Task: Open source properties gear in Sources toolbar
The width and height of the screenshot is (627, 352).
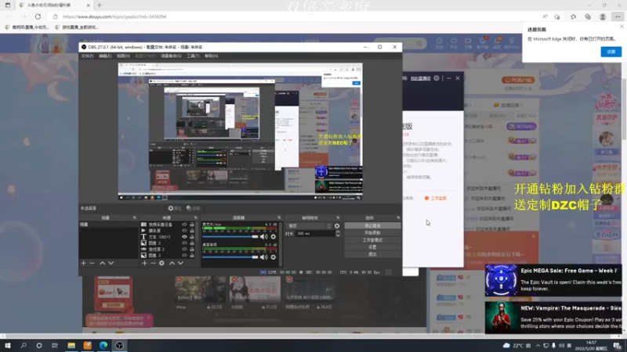Action: 161,264
